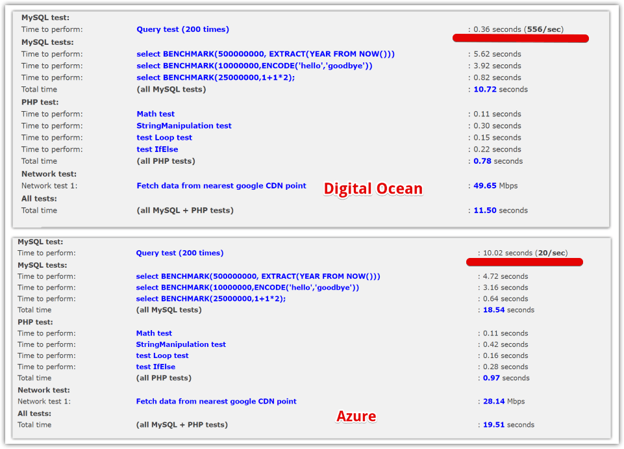The height and width of the screenshot is (449, 624).
Task: Click the EXTRACT(YEAR FROM NOW()) benchmark in the upper panel
Action: coord(266,54)
